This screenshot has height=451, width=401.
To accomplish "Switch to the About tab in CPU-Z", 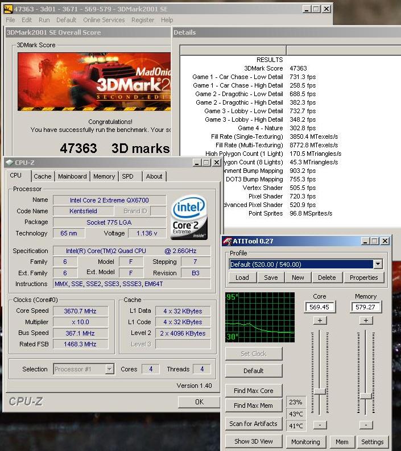I will [x=154, y=176].
